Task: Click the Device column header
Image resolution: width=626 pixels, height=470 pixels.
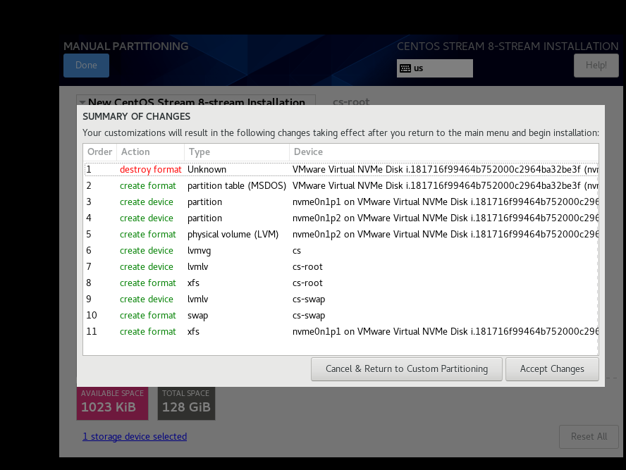Action: tap(444, 152)
